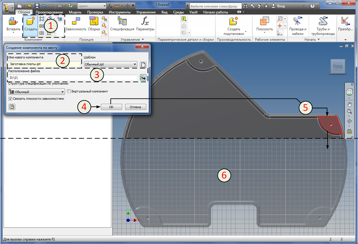Click the Pan hand tool in navigation bar
Viewport: 358px width, 244px height.
click(x=349, y=104)
